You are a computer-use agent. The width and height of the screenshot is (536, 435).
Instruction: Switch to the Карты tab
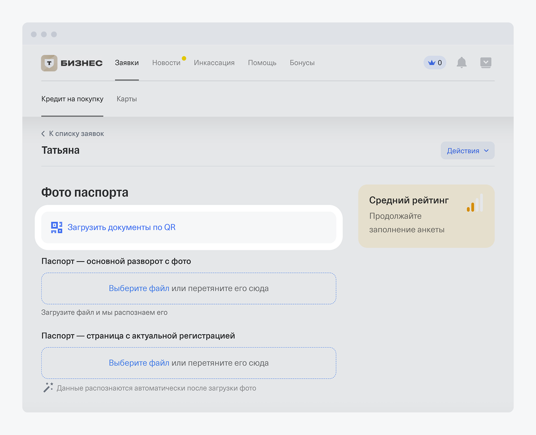pos(127,99)
